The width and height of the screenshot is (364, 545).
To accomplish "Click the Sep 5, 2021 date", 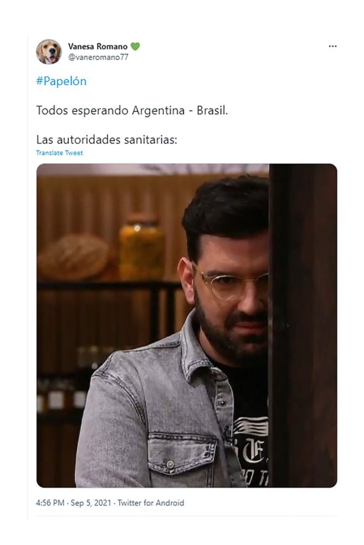I will (91, 503).
